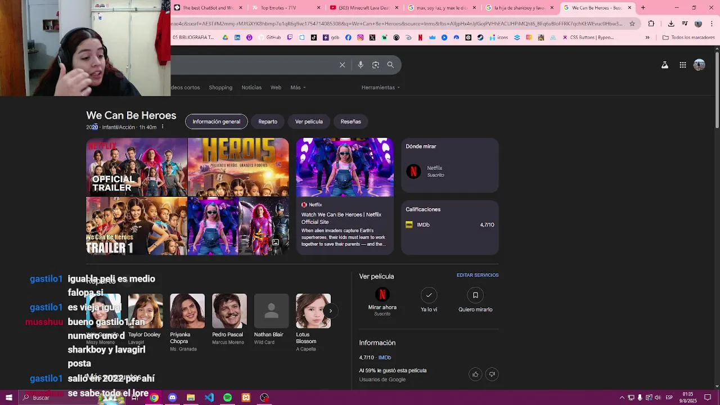Open the TikTok bookmark icon
The image size is (720, 405).
tap(314, 38)
